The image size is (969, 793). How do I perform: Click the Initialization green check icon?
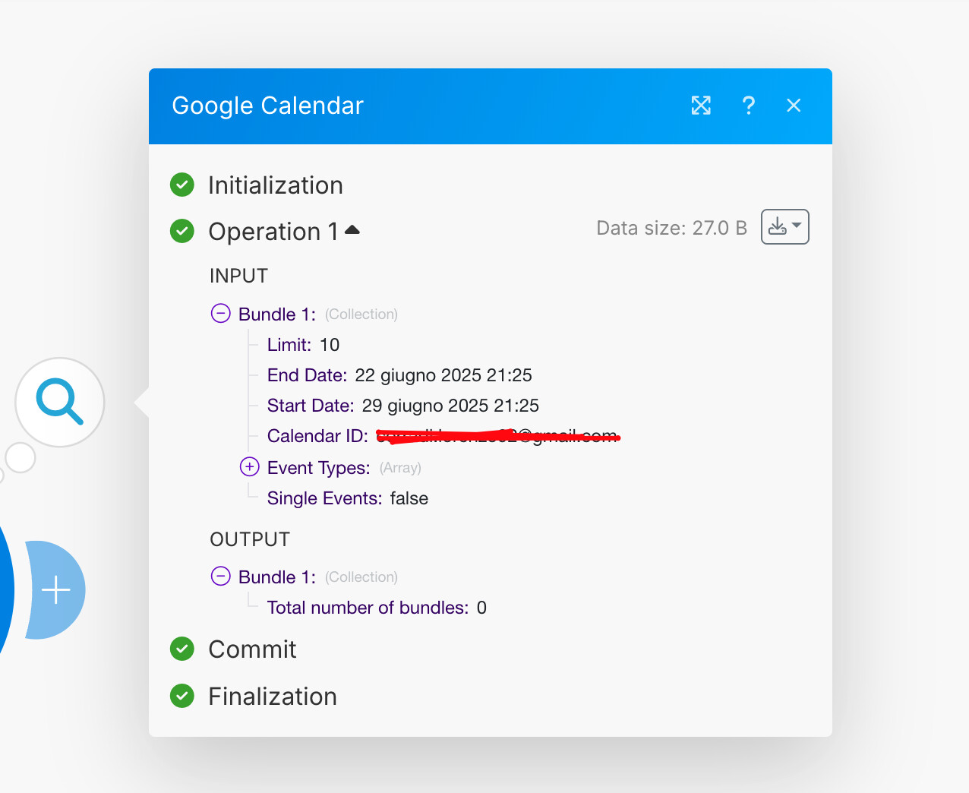click(182, 185)
